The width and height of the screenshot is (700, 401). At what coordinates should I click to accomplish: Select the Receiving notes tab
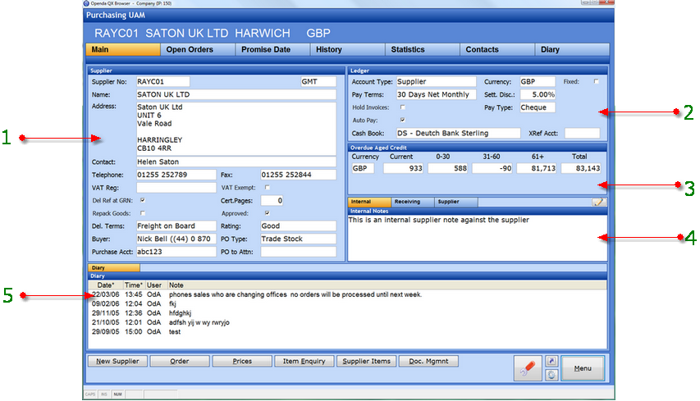[413, 202]
